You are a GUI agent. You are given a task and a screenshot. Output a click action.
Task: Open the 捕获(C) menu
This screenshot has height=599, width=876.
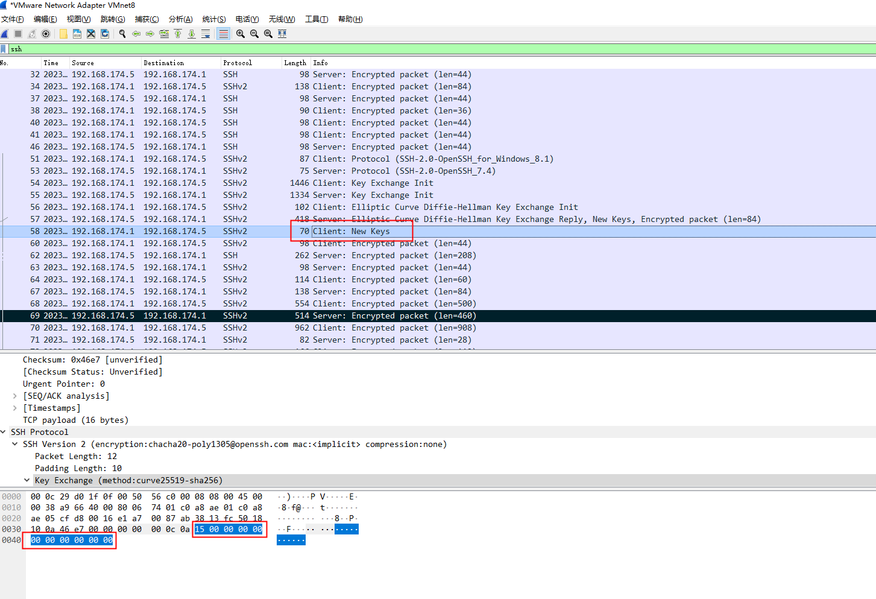tap(147, 19)
